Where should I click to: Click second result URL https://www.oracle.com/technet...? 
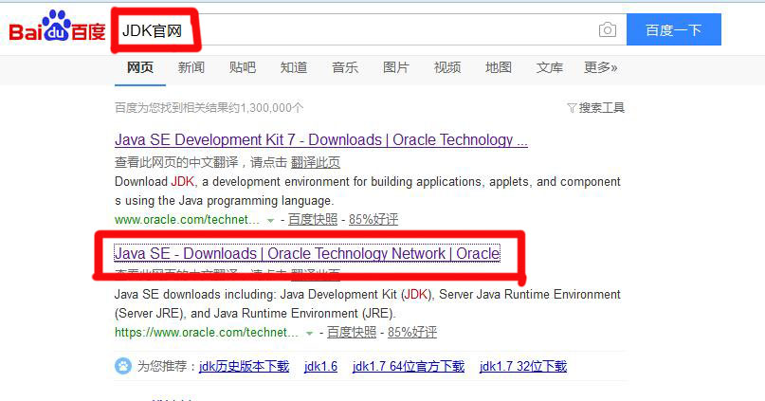click(x=207, y=332)
